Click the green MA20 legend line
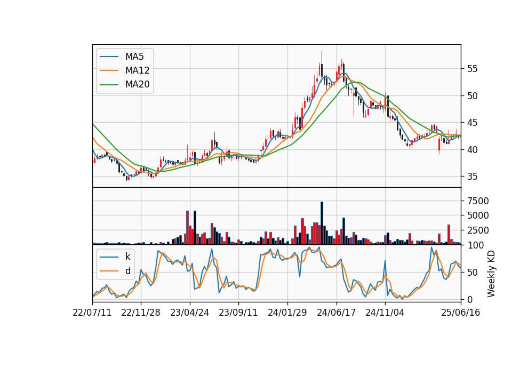This screenshot has width=512, height=368. (x=109, y=84)
